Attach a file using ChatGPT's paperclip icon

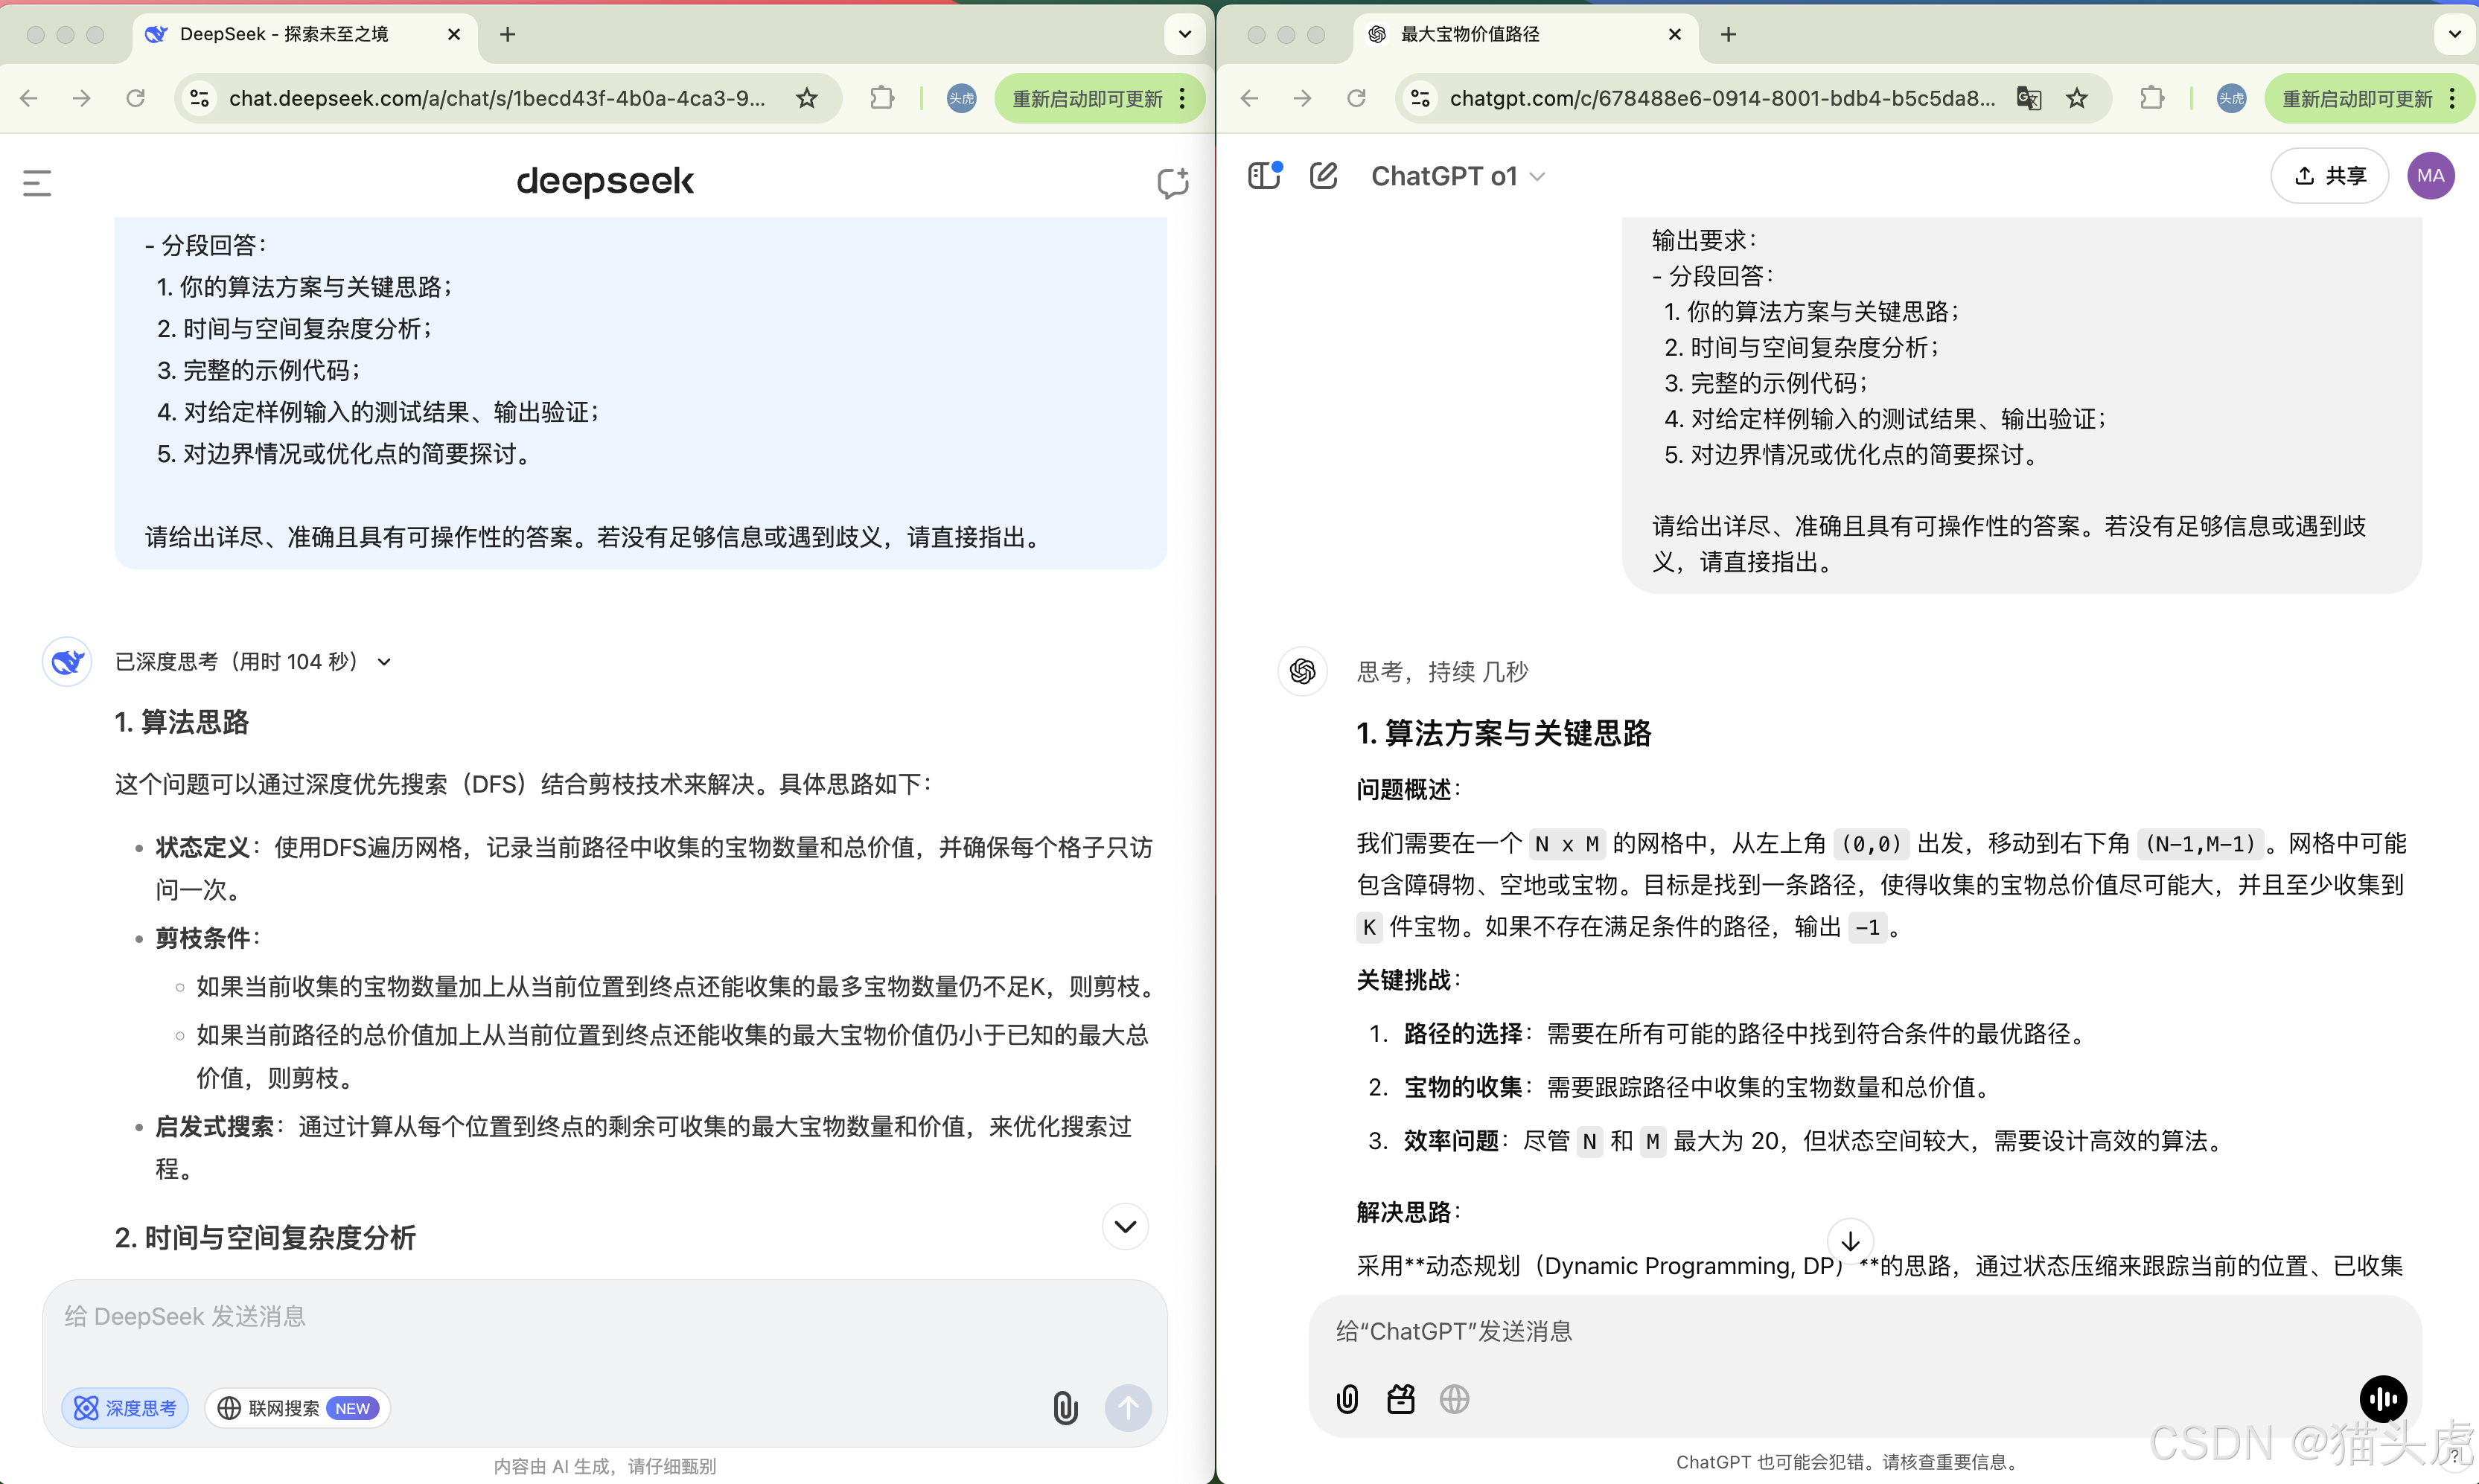[1346, 1399]
